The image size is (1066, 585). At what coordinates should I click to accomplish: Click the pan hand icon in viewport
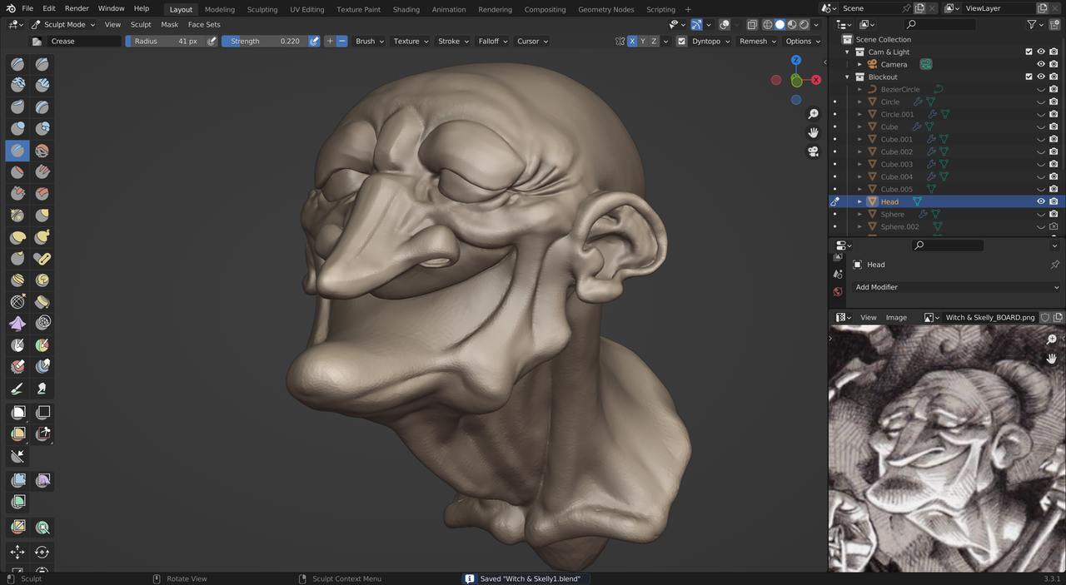814,133
